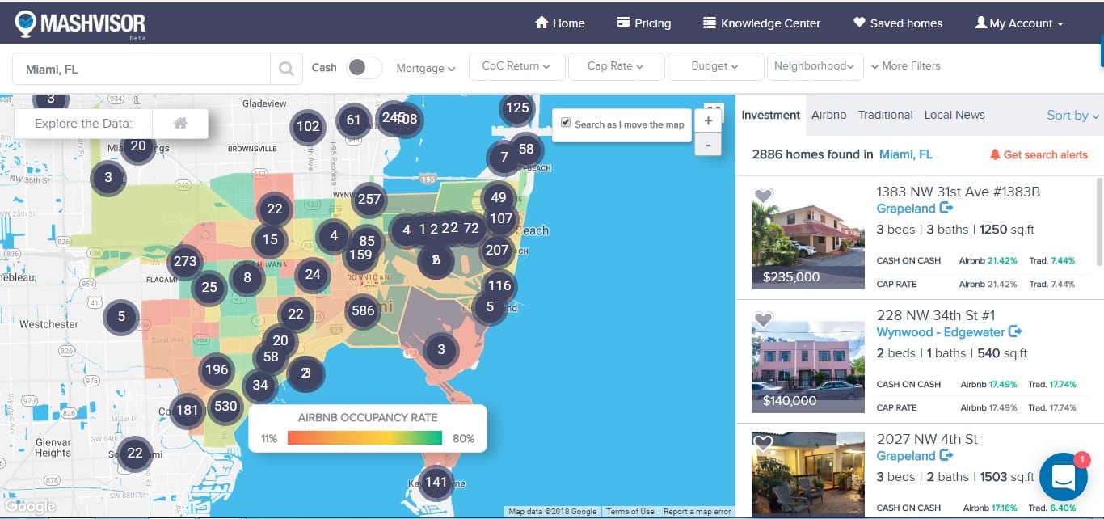Click the map zoom-in plus icon

[x=708, y=119]
